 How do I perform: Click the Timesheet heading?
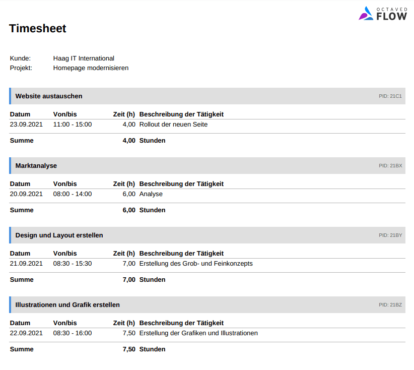click(x=38, y=29)
